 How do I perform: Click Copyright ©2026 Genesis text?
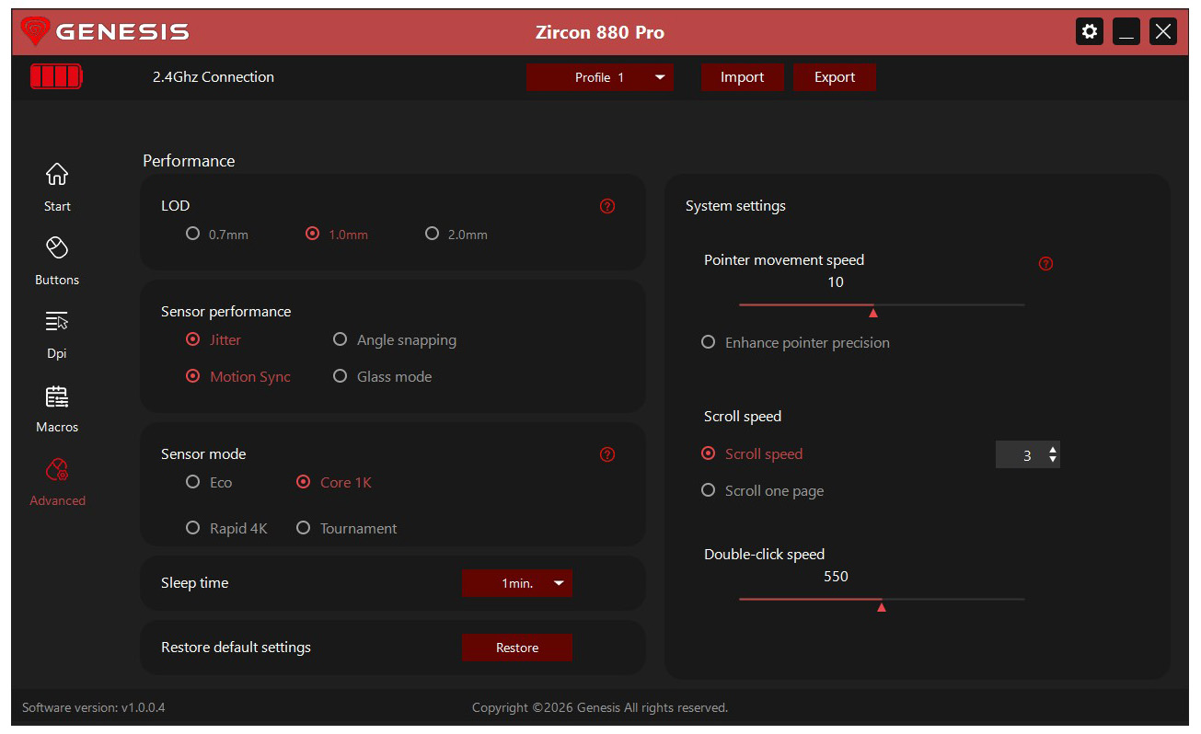600,708
